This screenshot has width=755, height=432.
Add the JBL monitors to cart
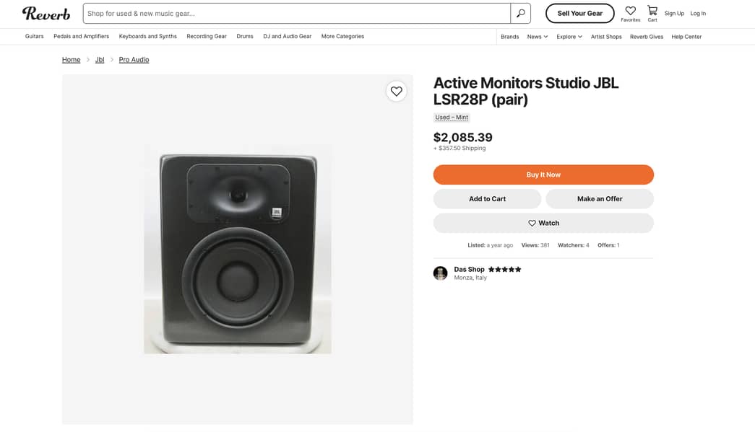pyautogui.click(x=486, y=198)
